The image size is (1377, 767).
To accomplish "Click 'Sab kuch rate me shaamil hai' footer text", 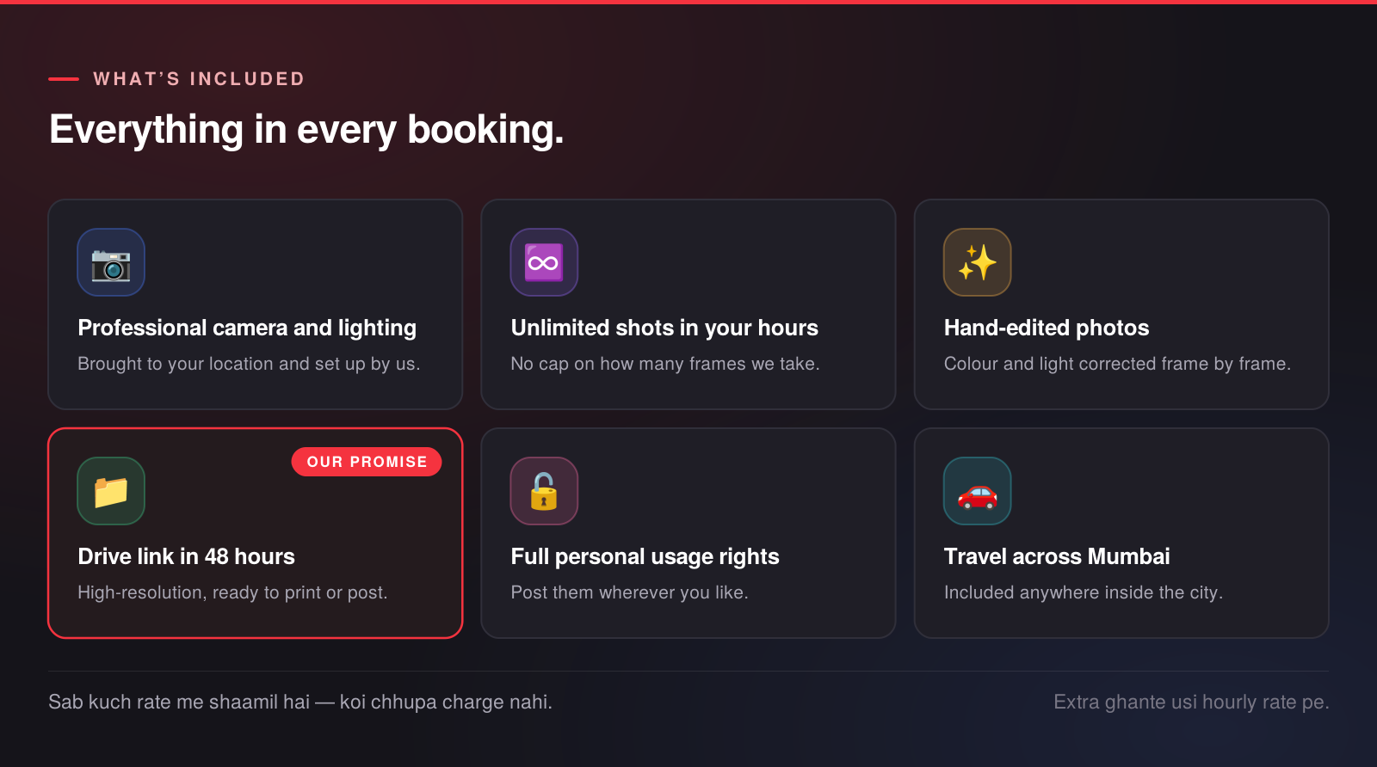I will click(x=179, y=702).
